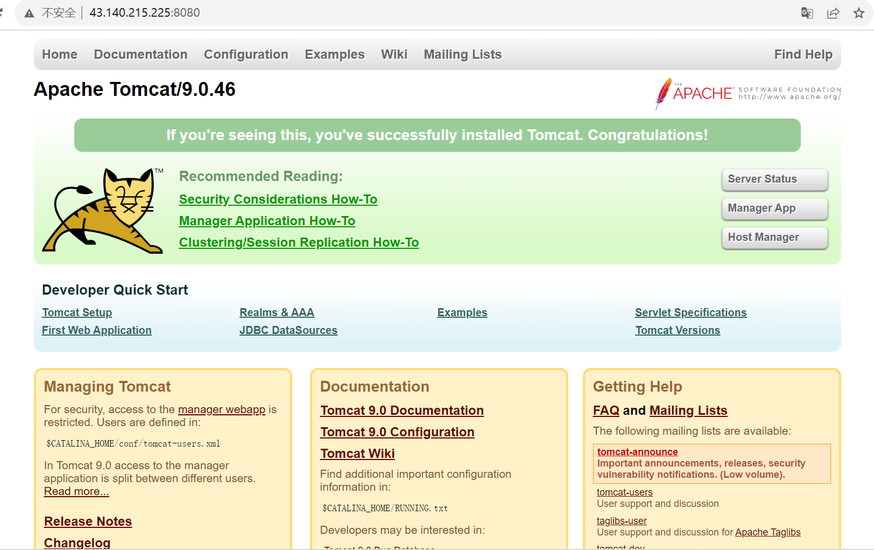Click Read more... in Managing Tomcat
The height and width of the screenshot is (550, 874).
tap(76, 491)
